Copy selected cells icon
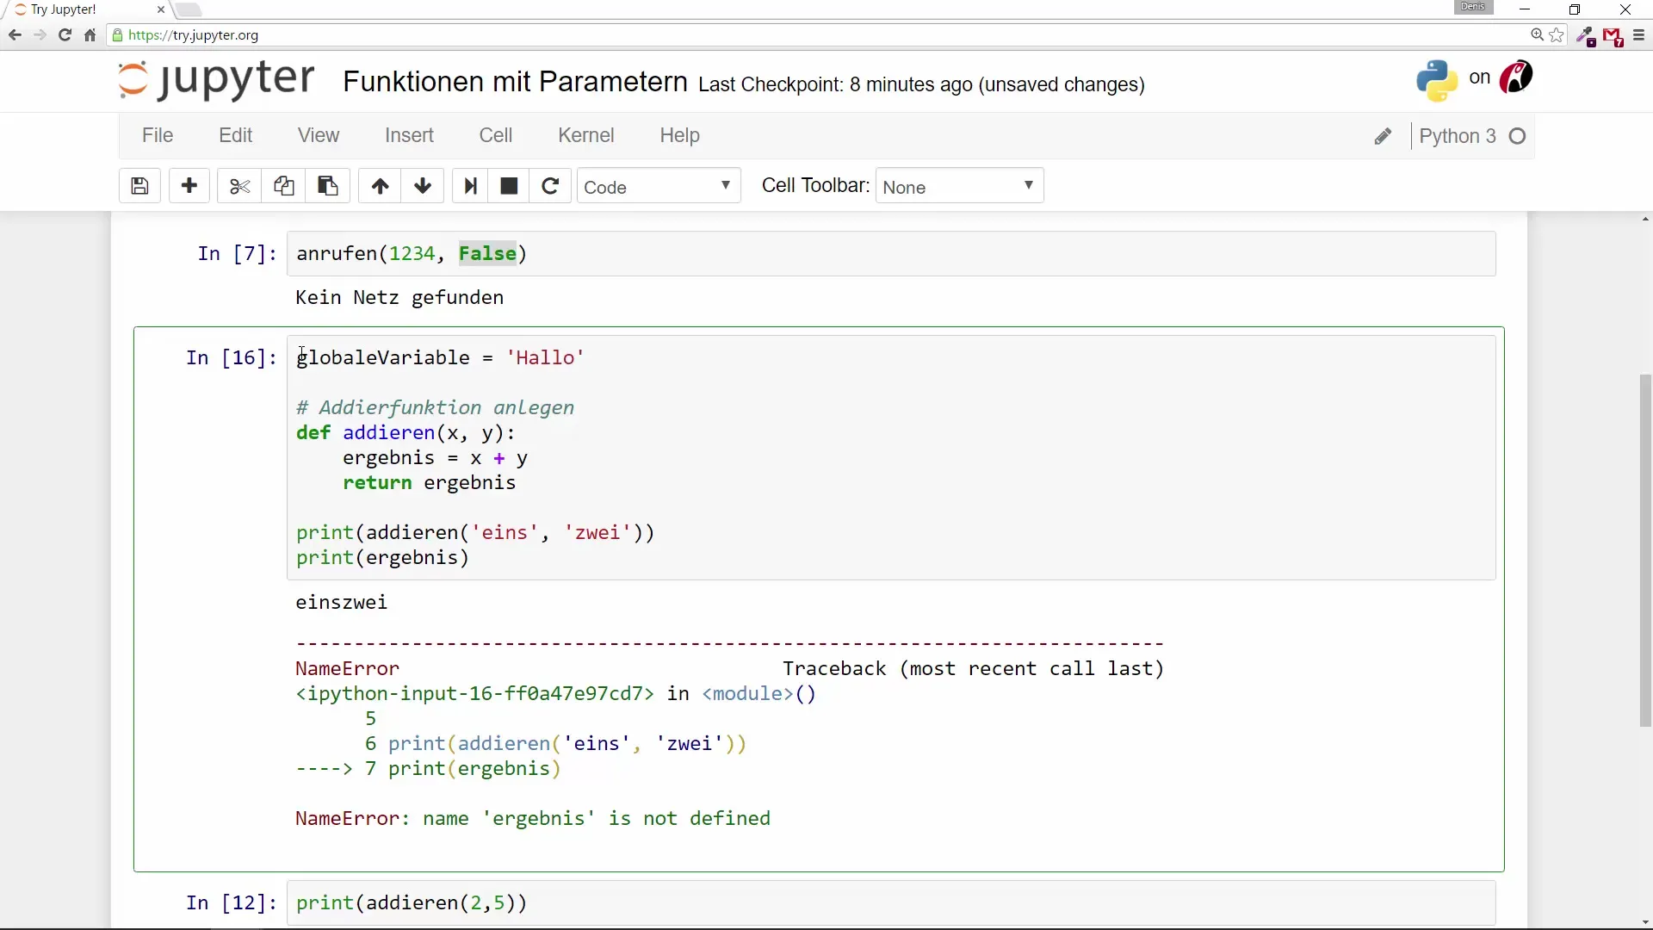The width and height of the screenshot is (1653, 930). [284, 186]
